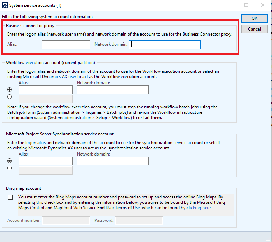Focus the Business connector proxy Alias field
The width and height of the screenshot is (272, 242).
point(66,45)
